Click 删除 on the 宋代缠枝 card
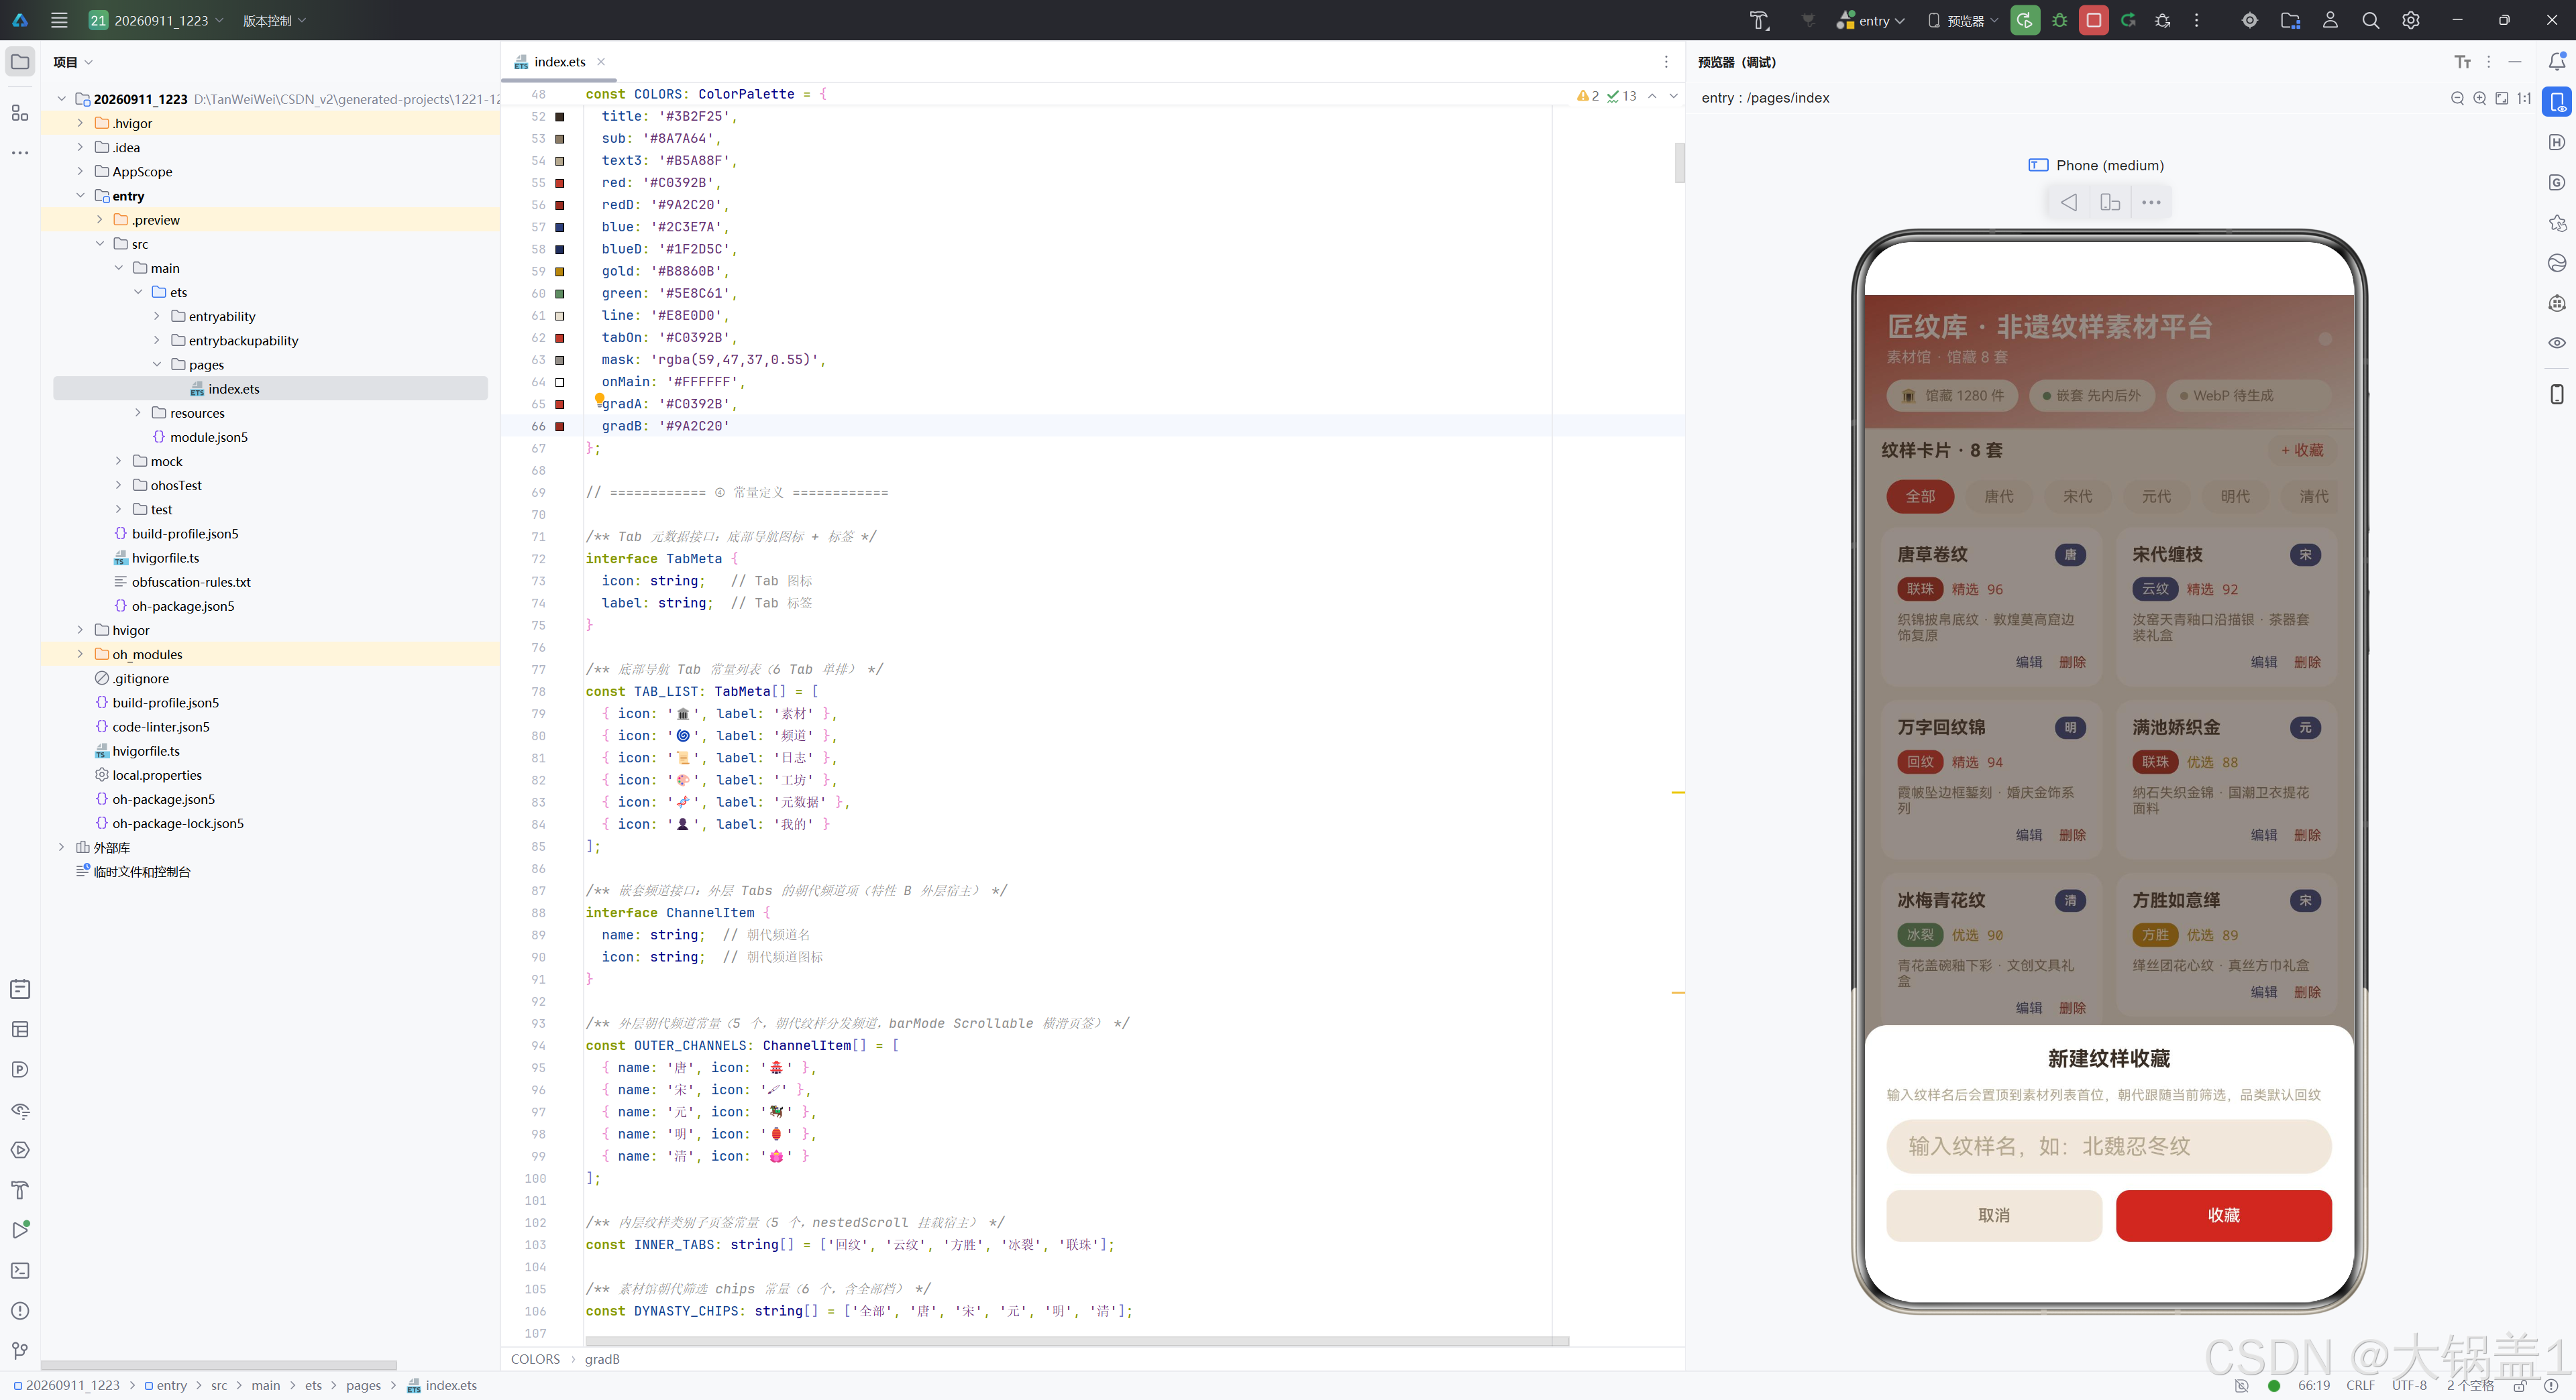 coord(2307,662)
